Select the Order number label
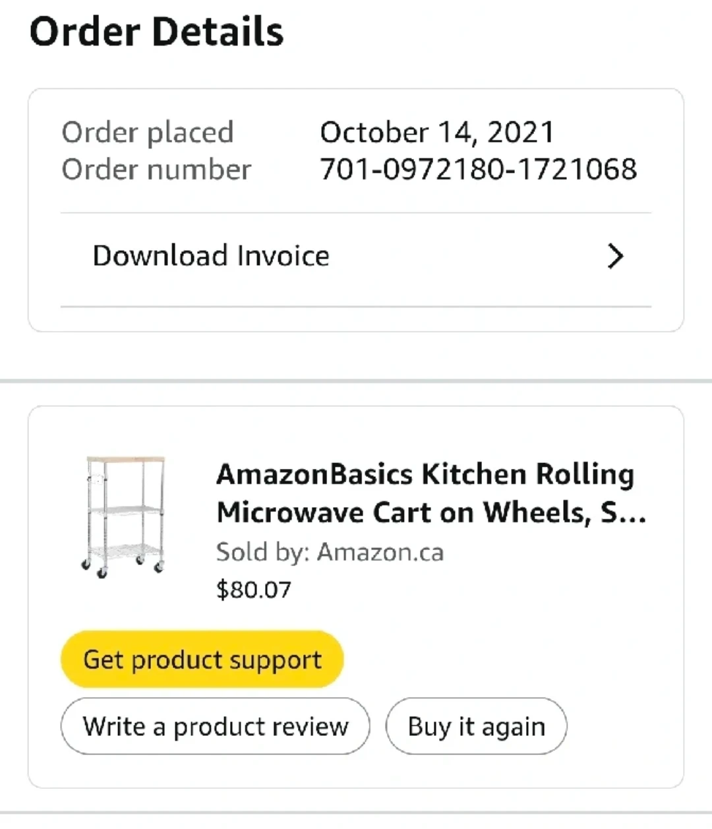The width and height of the screenshot is (712, 829). [156, 169]
